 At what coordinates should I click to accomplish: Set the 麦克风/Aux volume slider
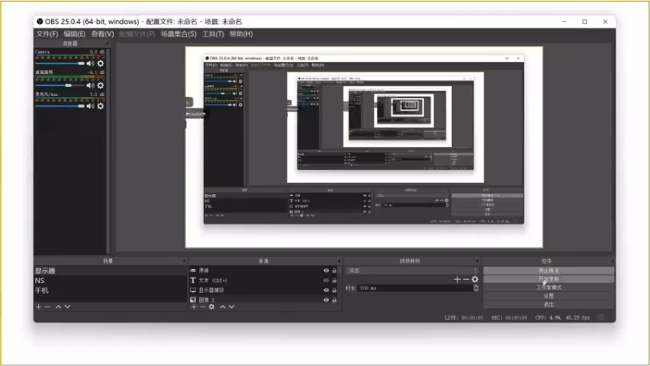pyautogui.click(x=59, y=107)
